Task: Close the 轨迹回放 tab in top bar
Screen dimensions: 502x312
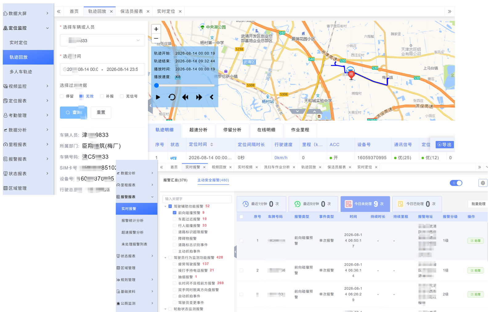Action: click(x=111, y=11)
